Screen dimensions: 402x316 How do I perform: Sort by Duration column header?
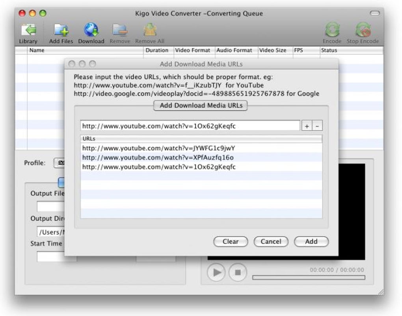[x=158, y=50]
